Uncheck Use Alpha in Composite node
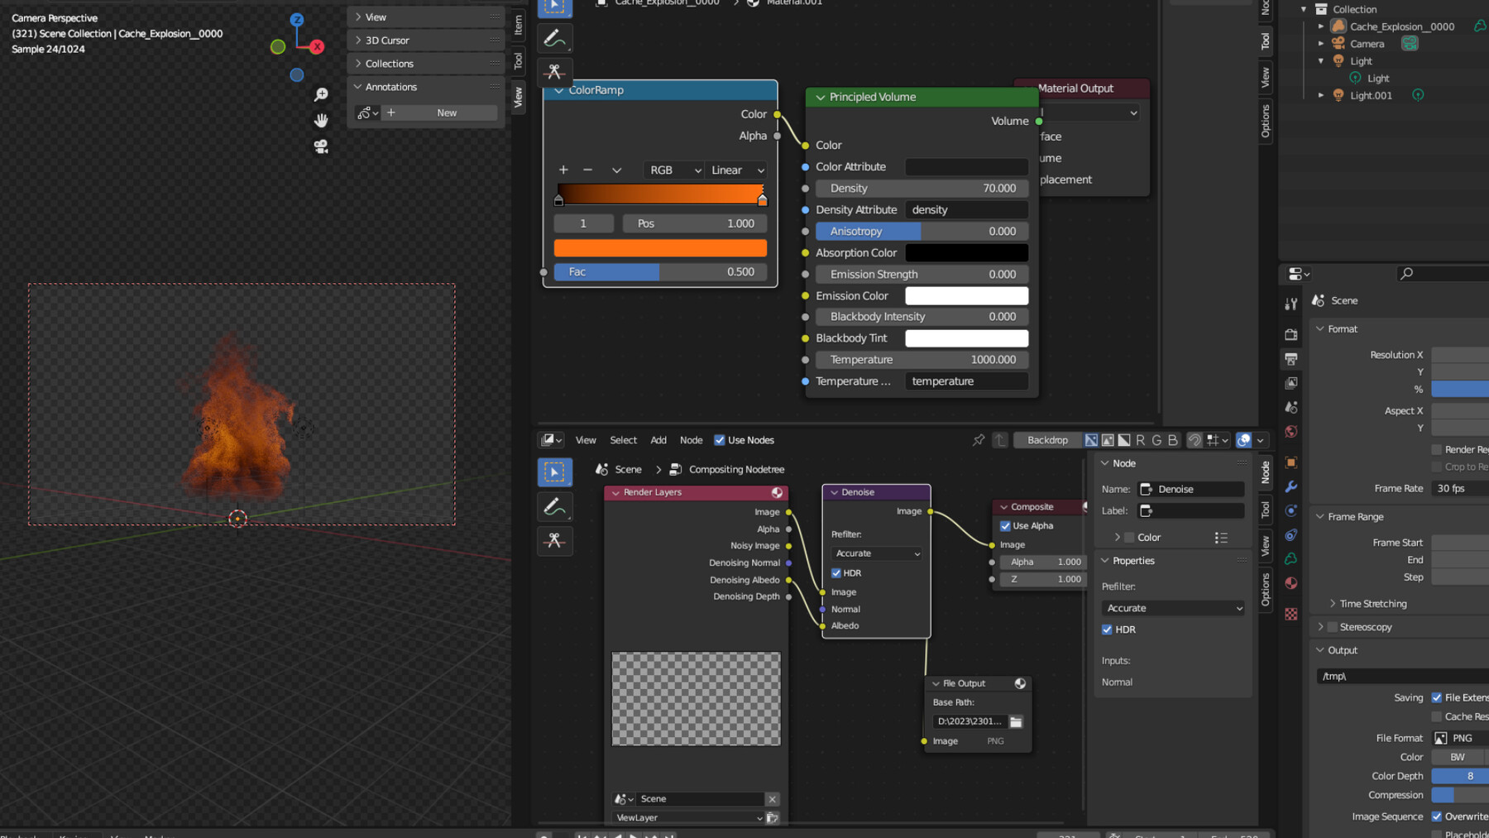 click(x=1005, y=525)
